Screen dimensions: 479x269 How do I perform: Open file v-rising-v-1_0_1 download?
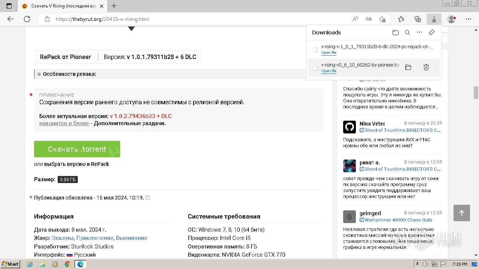pos(329,53)
